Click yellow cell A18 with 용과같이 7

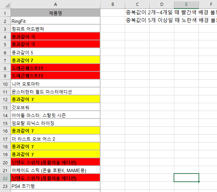(55, 146)
